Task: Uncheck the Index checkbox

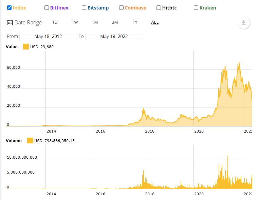Action: click(x=10, y=7)
